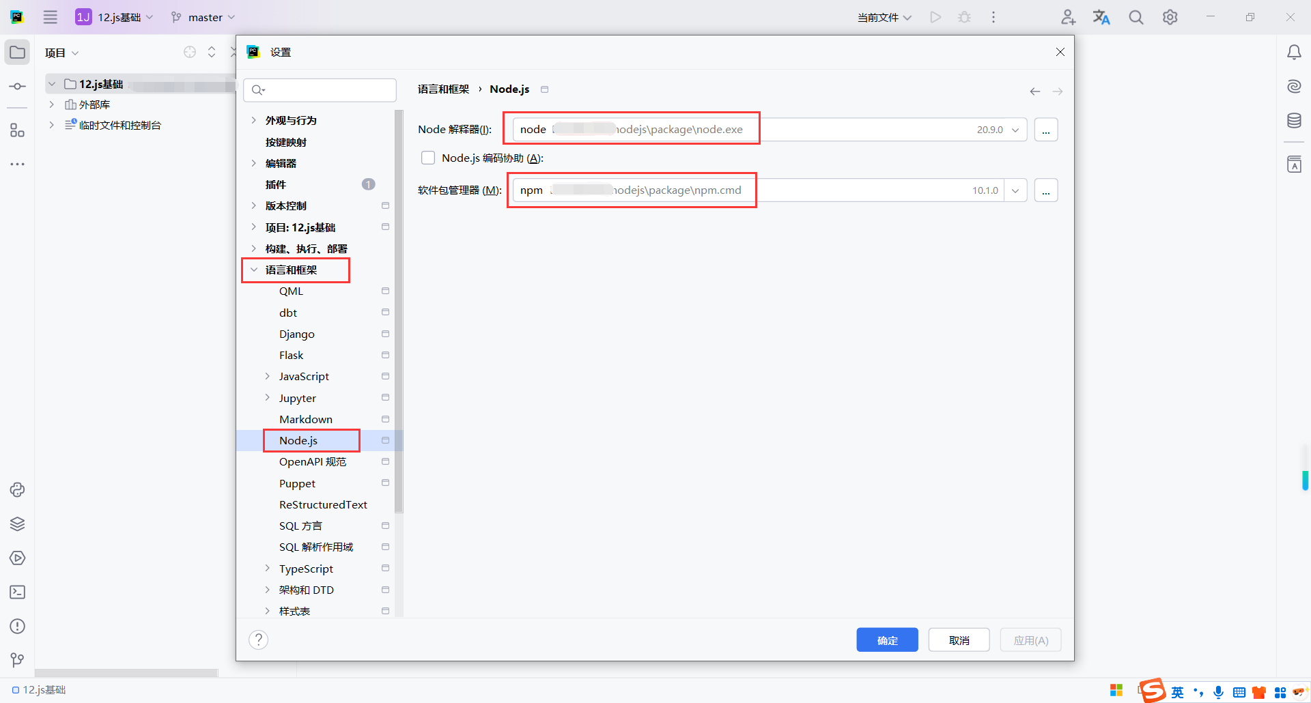Click the 确定 button
This screenshot has height=703, width=1311.
click(x=888, y=640)
